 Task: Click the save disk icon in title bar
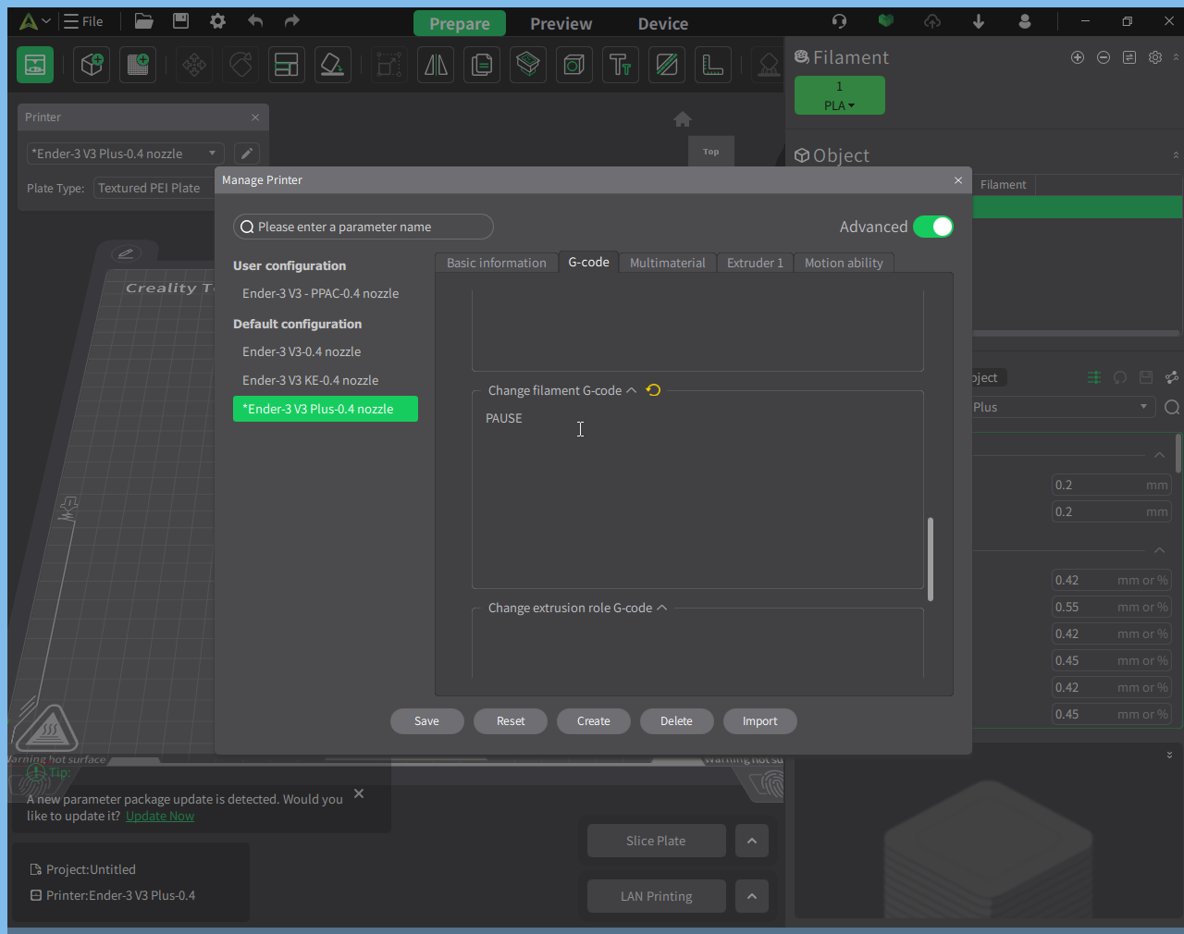(180, 21)
